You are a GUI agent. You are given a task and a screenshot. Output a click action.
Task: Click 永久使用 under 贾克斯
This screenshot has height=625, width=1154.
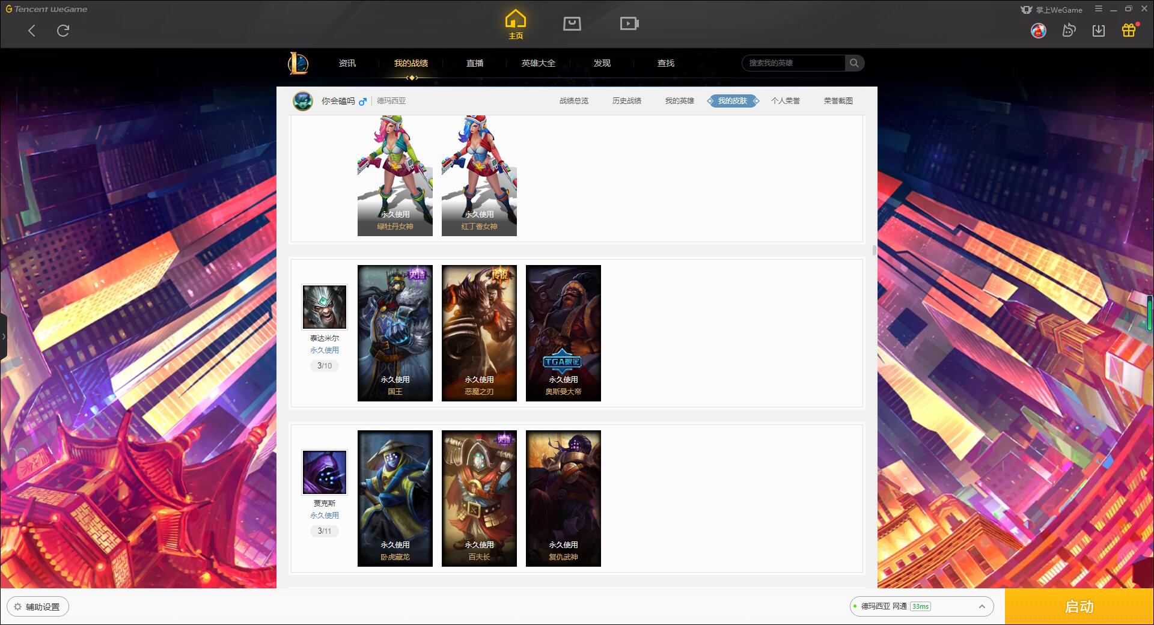325,515
